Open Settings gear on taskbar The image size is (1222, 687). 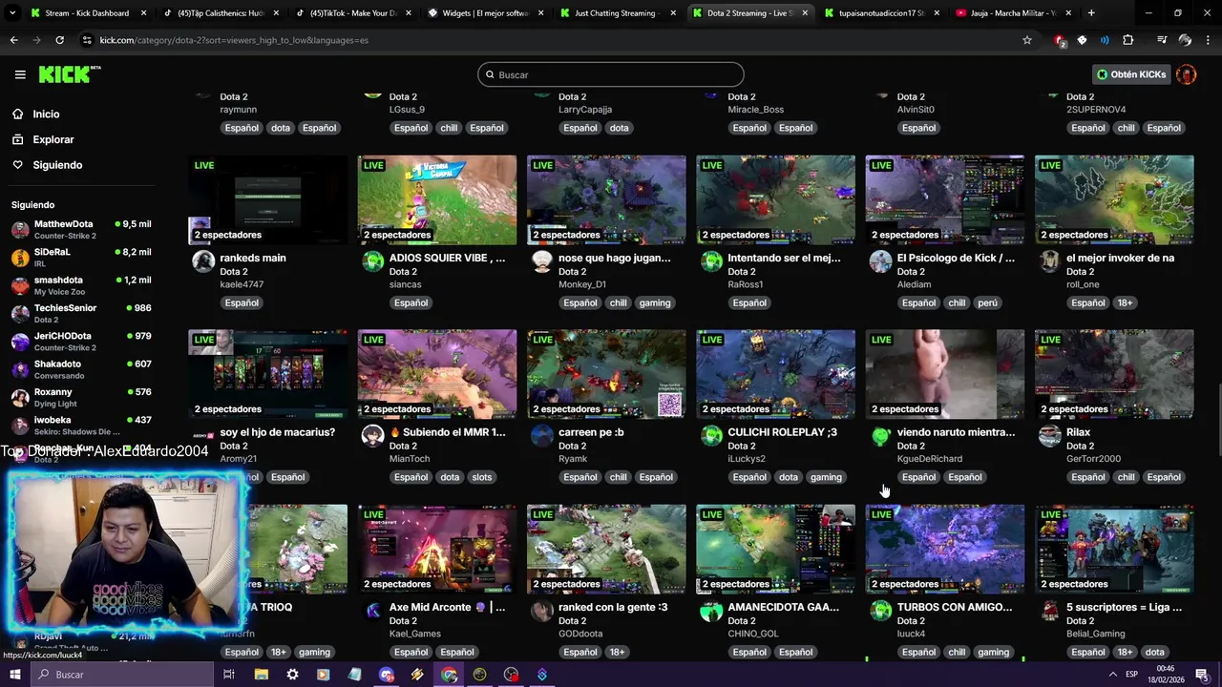click(x=292, y=675)
